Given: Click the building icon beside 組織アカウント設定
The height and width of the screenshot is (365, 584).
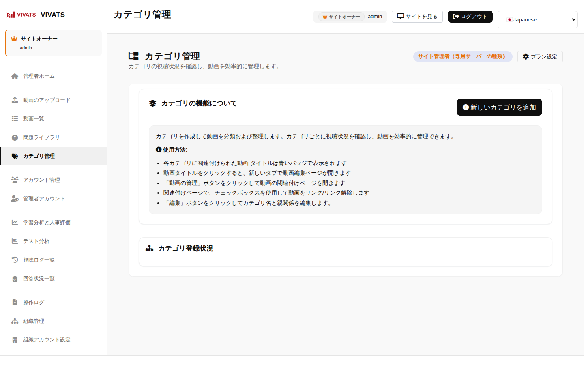Looking at the screenshot, I should click(15, 340).
